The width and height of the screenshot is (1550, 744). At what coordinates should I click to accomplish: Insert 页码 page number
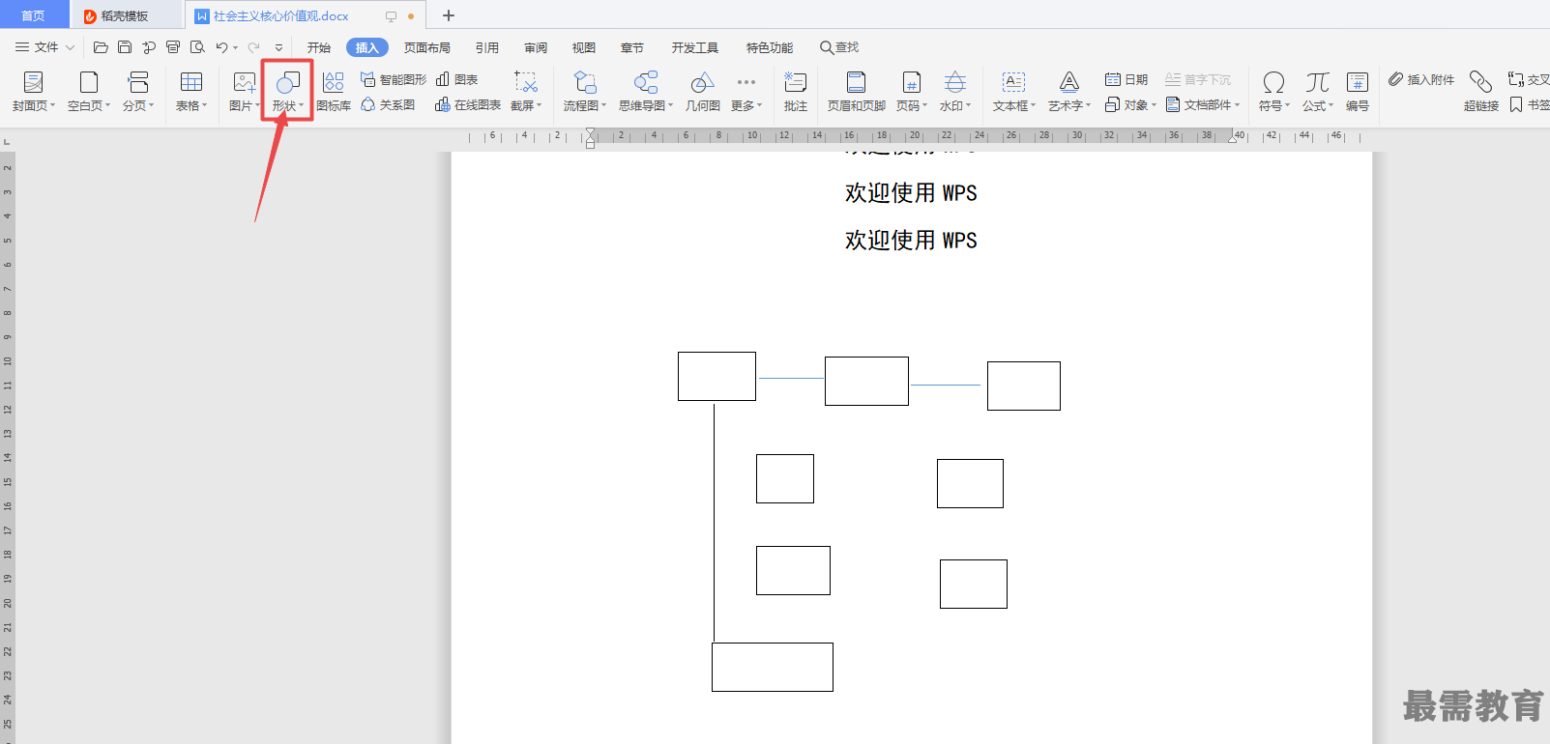pyautogui.click(x=912, y=92)
